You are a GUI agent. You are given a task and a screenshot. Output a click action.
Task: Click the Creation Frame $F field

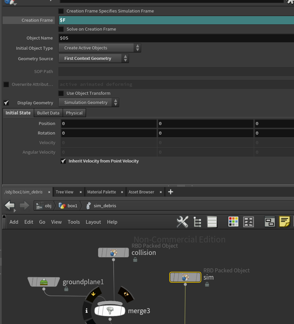tap(176, 20)
